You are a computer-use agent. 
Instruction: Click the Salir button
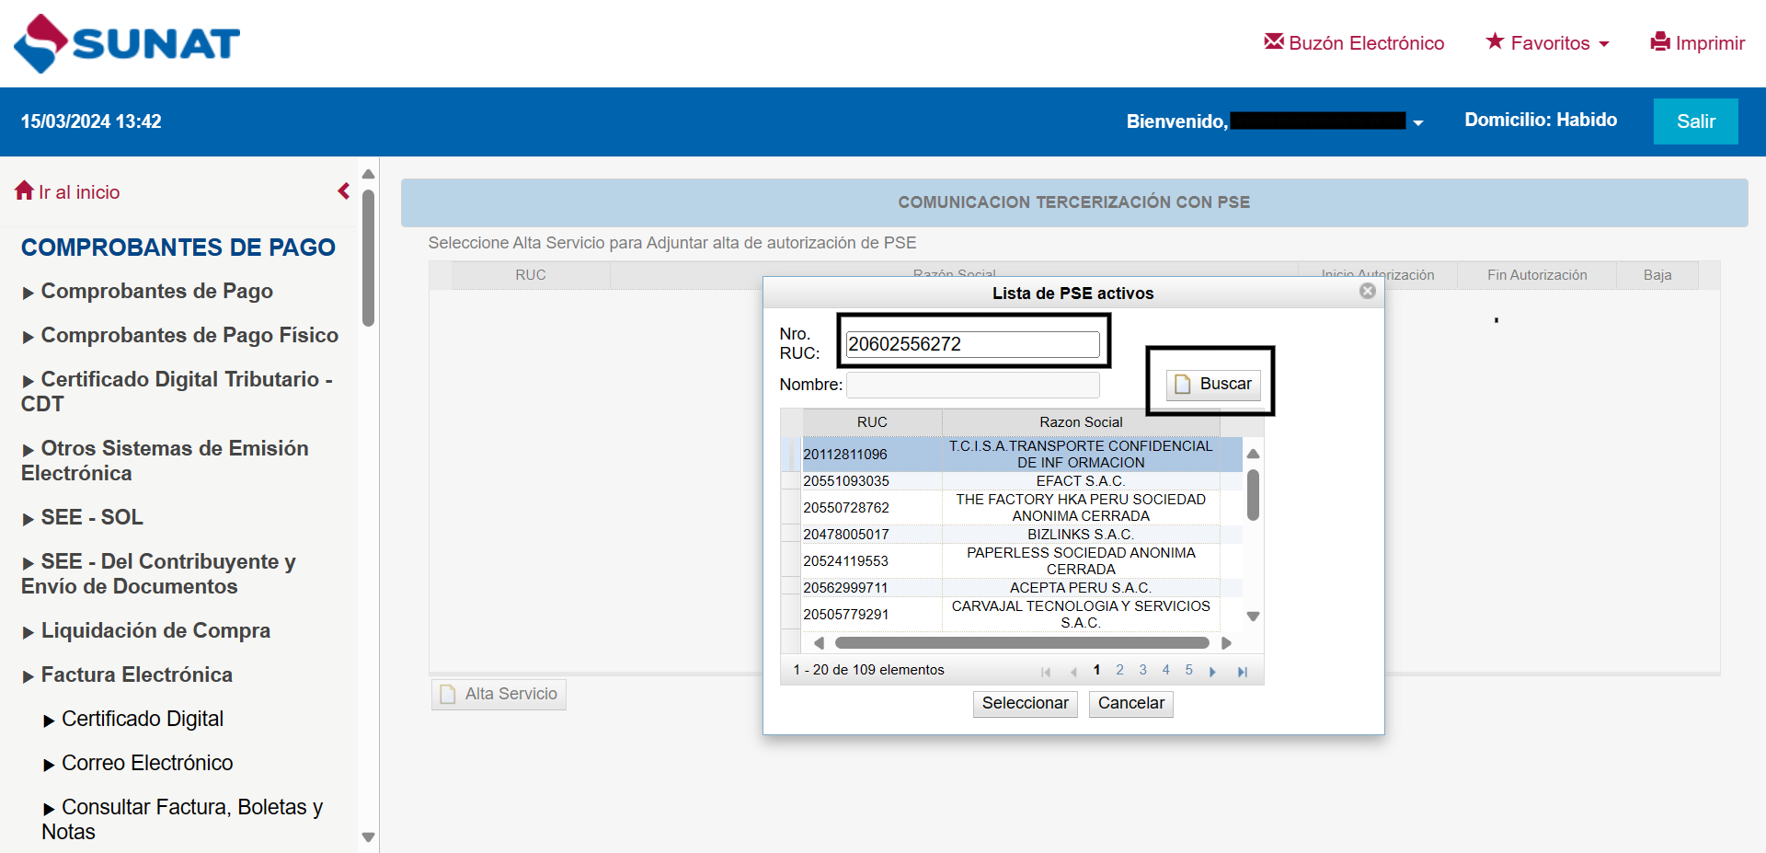pyautogui.click(x=1695, y=121)
